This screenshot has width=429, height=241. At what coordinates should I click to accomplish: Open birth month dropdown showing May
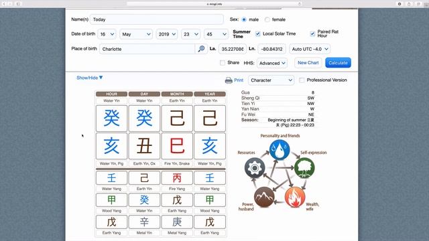point(136,34)
